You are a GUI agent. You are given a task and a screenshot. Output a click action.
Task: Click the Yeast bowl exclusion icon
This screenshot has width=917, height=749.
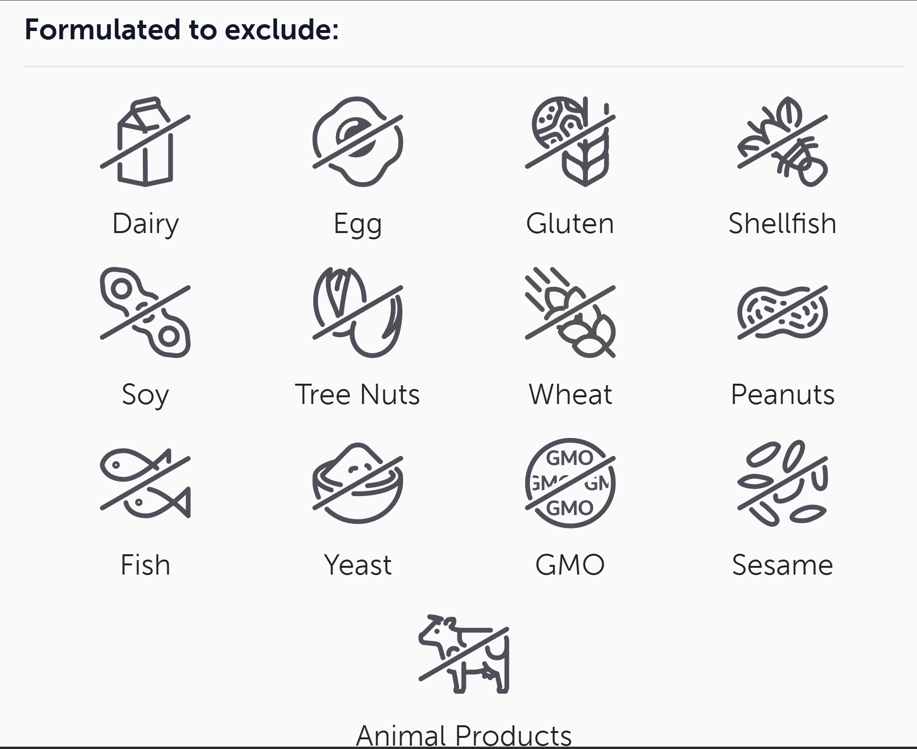358,483
